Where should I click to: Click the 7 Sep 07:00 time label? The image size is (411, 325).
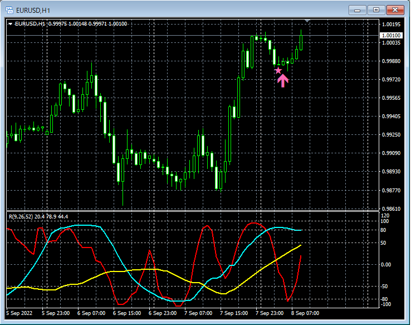198,313
